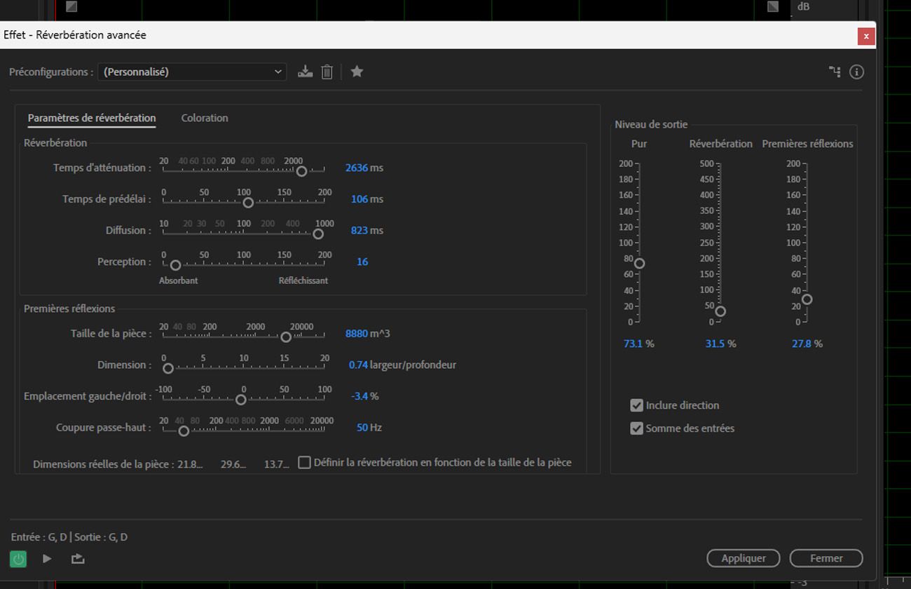Click the Temps d'atténuation slider handle

click(x=301, y=171)
